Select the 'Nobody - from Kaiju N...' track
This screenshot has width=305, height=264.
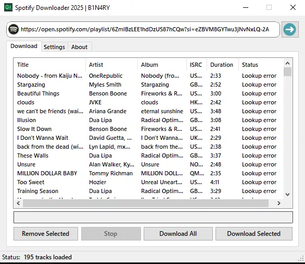(49, 76)
